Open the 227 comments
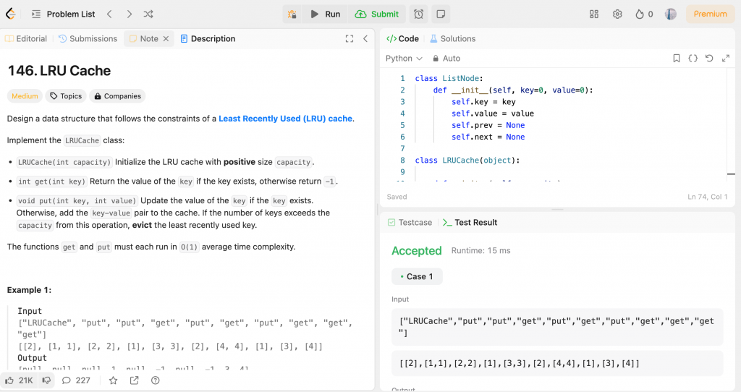This screenshot has width=741, height=392. 76,380
